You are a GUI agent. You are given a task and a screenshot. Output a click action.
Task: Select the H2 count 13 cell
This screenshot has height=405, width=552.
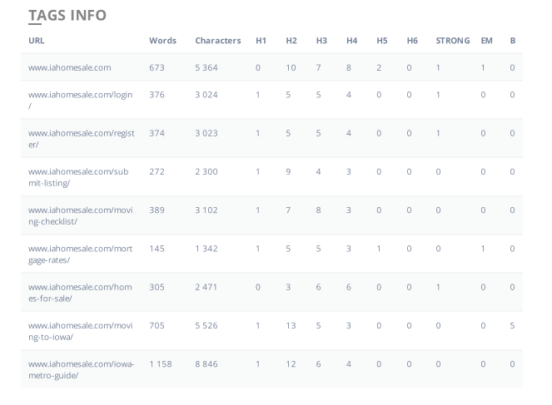291,325
